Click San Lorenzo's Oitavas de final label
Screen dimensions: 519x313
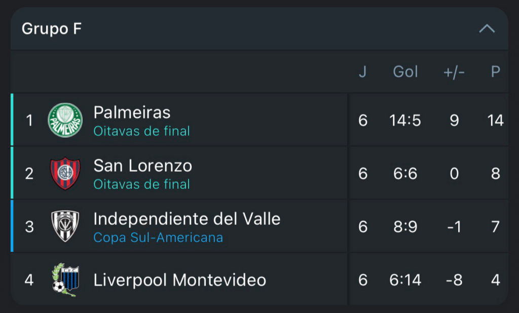[141, 184]
